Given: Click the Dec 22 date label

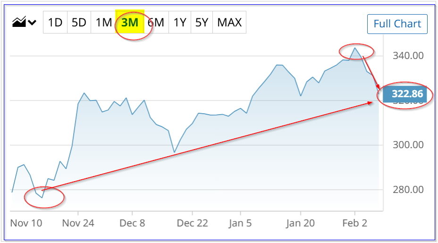Looking at the screenshot, I should coord(193,223).
